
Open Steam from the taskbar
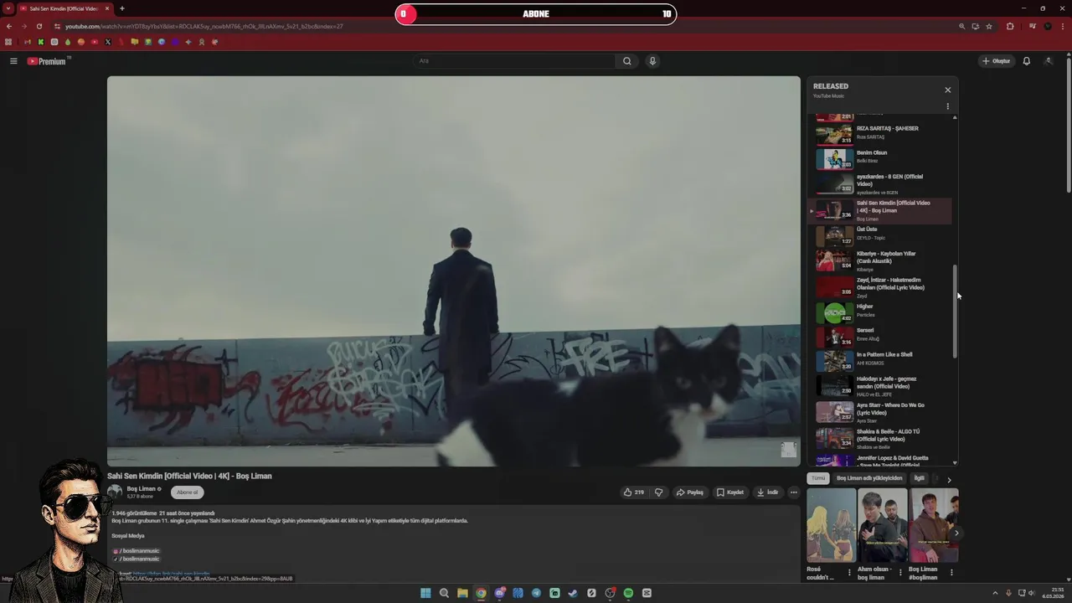click(573, 593)
